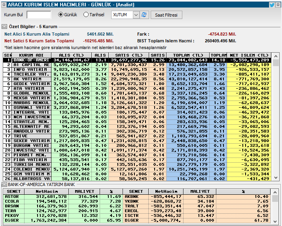Click the CCOLA stock cell
282x226 pixels.
tap(14, 201)
